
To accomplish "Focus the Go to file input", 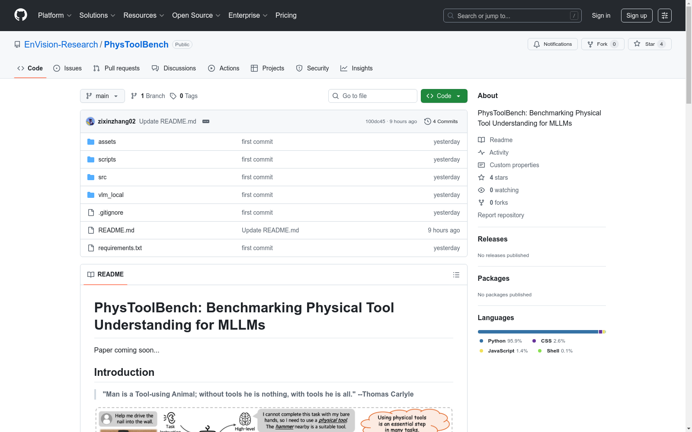I will pos(373,96).
